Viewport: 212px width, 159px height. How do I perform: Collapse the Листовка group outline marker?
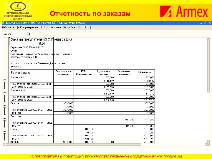[x=5, y=119]
